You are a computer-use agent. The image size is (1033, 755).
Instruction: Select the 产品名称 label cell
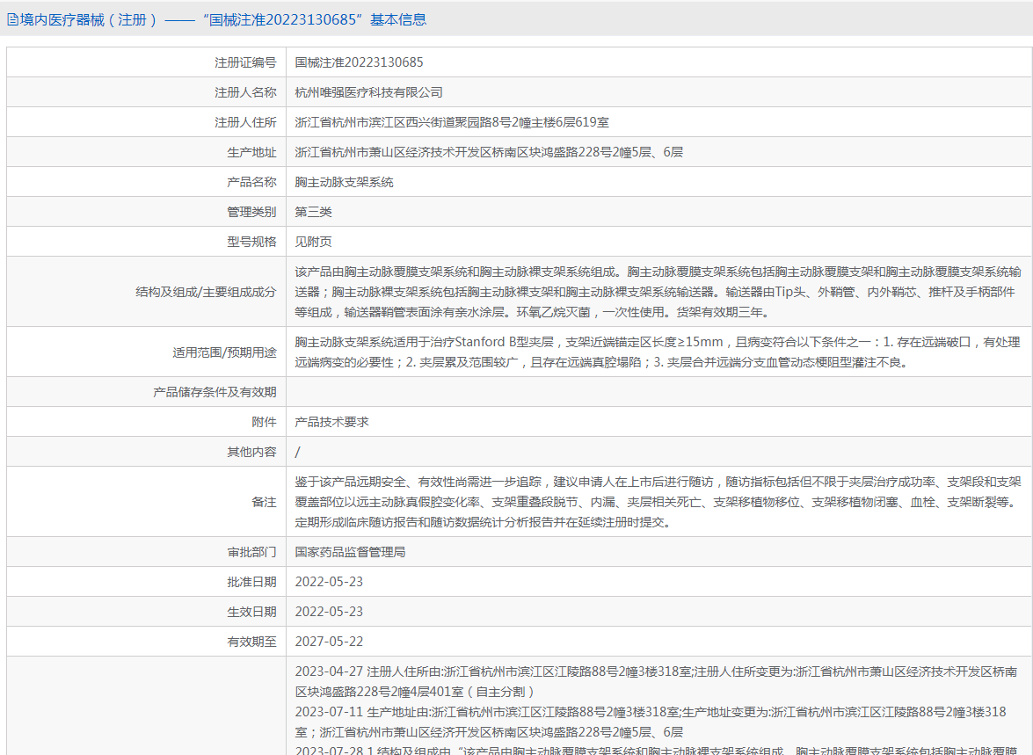251,182
